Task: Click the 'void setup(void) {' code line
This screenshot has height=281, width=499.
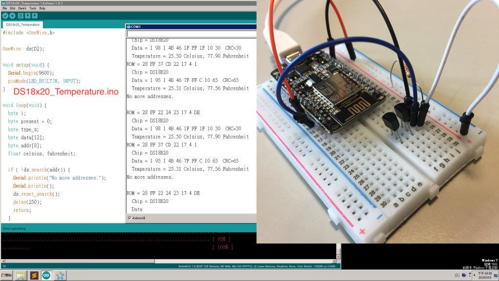Action: click(x=26, y=65)
